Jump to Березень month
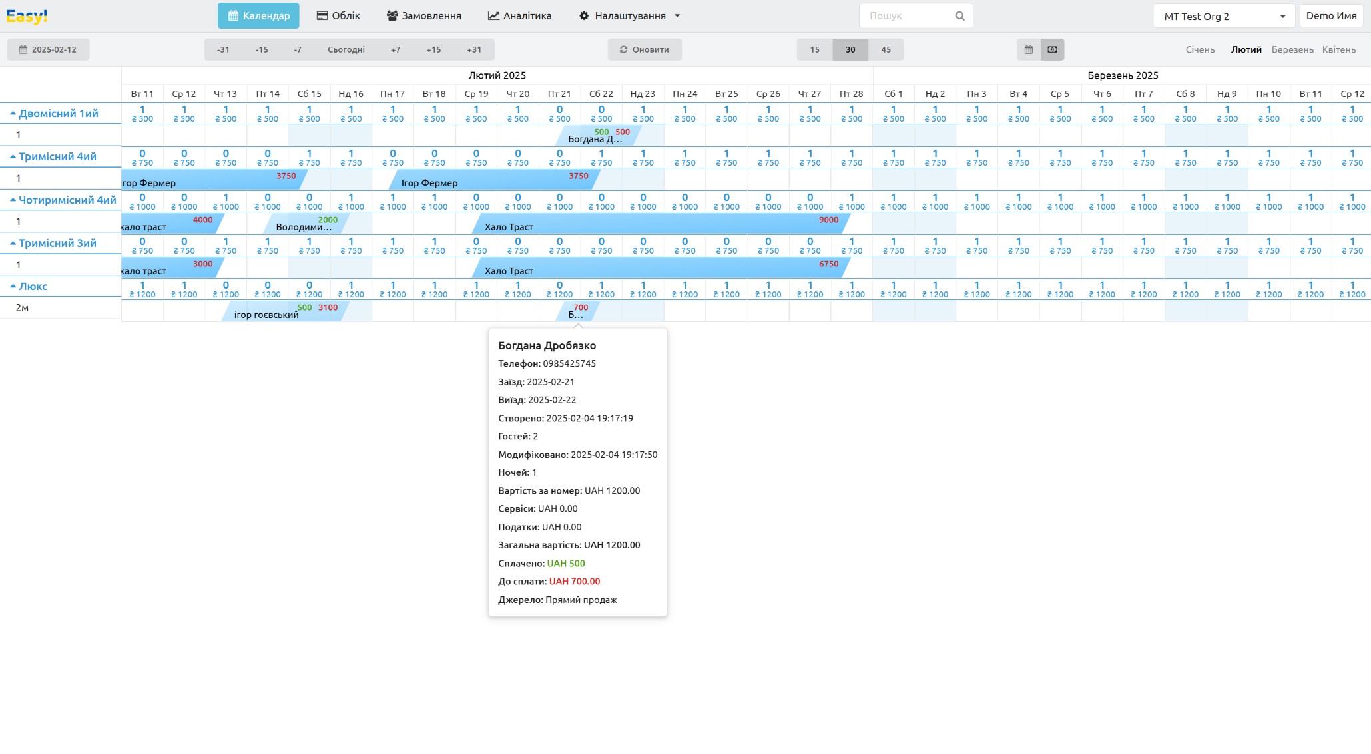 (x=1292, y=49)
